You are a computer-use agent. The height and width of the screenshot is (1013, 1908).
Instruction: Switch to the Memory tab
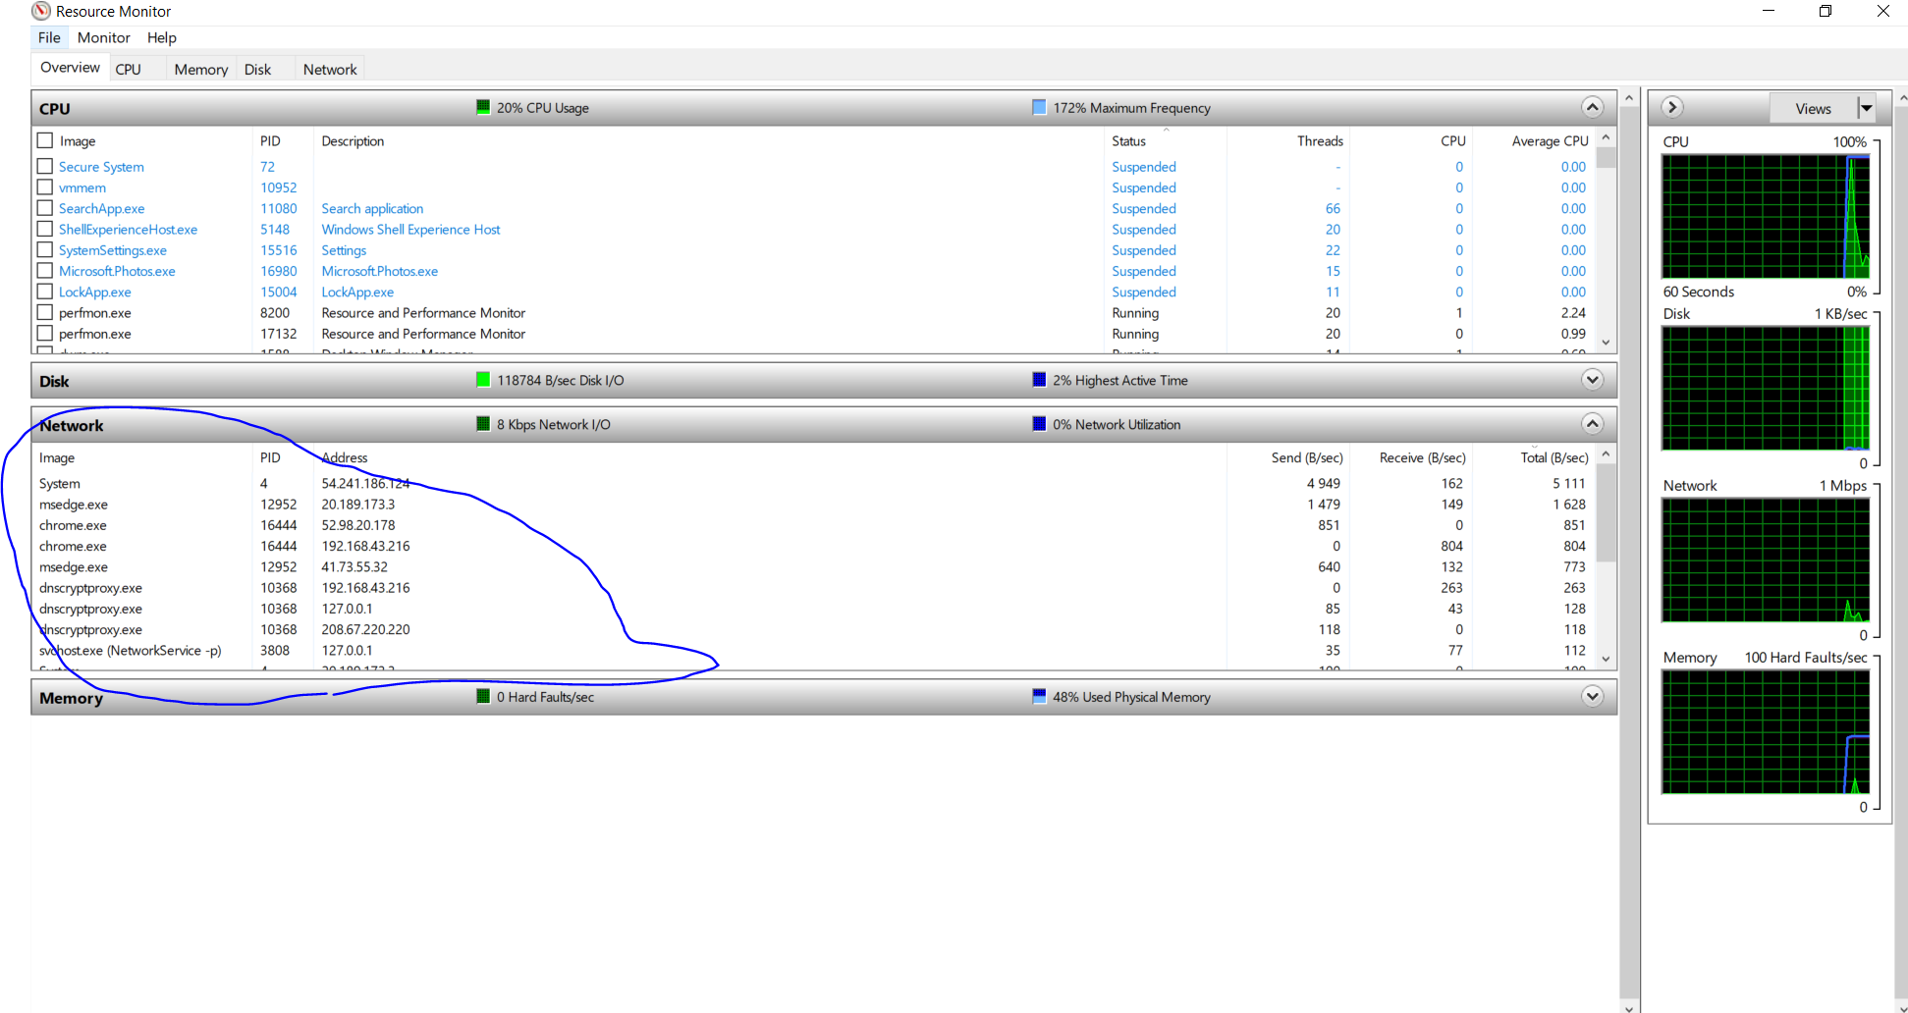click(x=201, y=70)
